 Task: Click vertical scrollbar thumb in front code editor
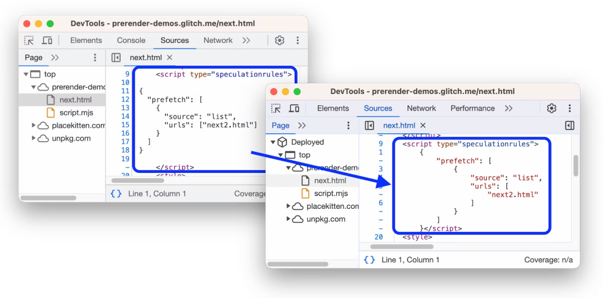(x=576, y=166)
